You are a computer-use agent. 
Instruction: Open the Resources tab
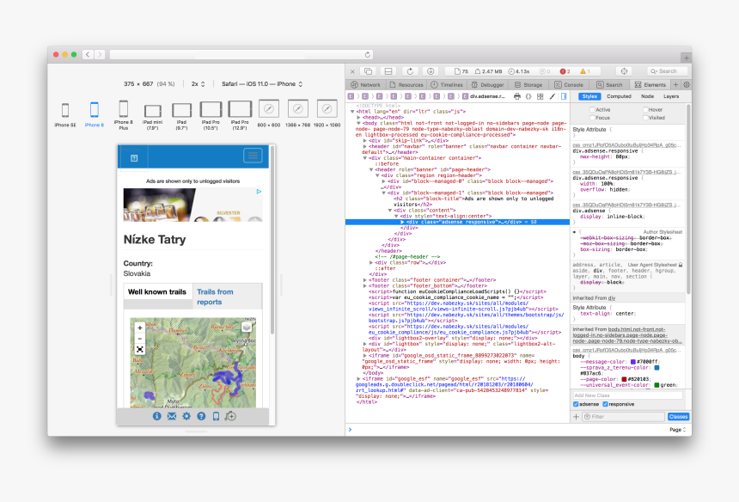tap(406, 85)
